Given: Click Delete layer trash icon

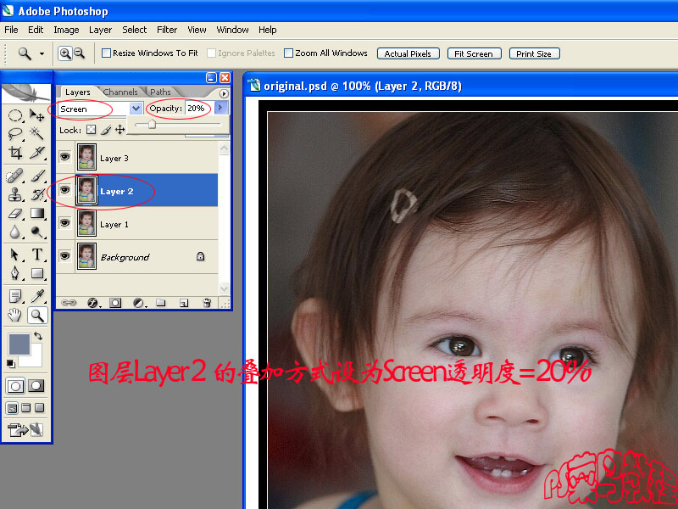Looking at the screenshot, I should coord(207,303).
